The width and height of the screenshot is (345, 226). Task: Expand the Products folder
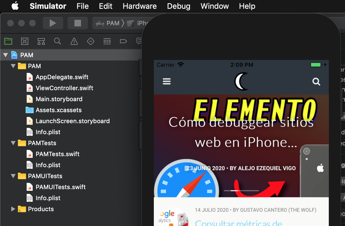(13, 209)
